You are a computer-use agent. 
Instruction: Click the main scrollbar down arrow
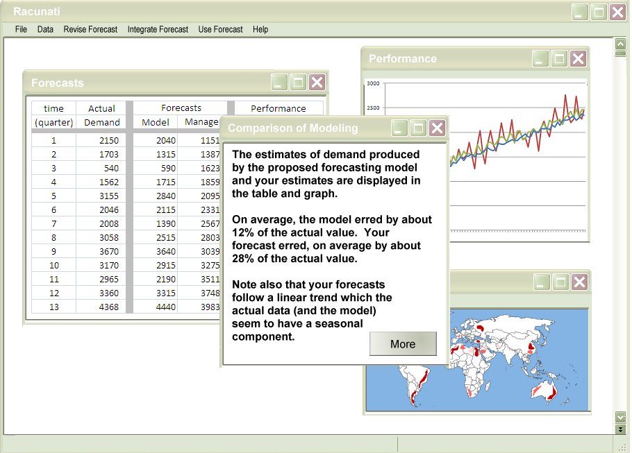point(620,417)
